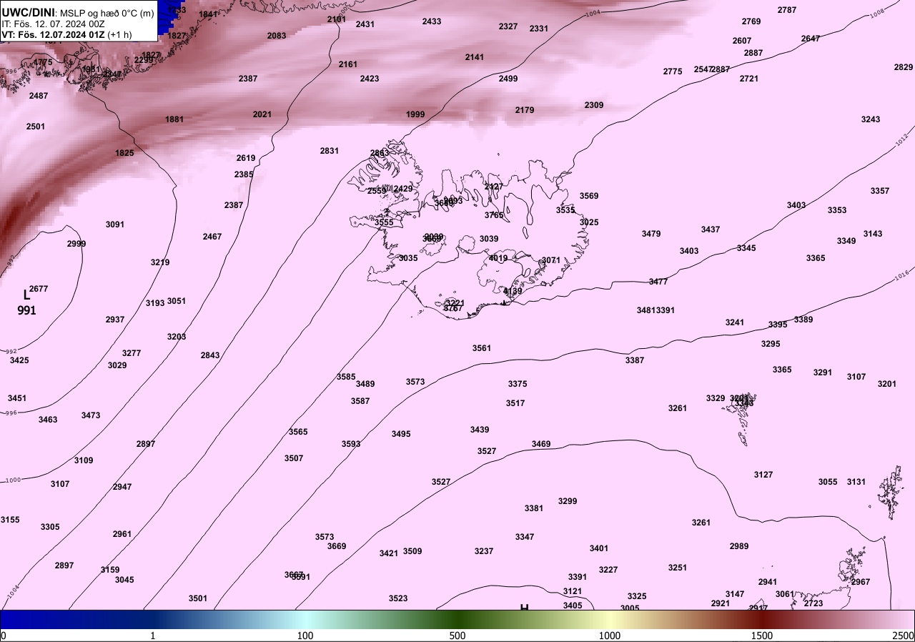Click the 2179 height value
The width and height of the screenshot is (915, 642).
coord(525,110)
